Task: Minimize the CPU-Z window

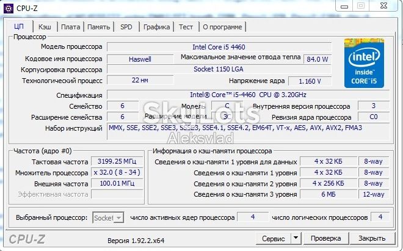Action: (x=344, y=6)
